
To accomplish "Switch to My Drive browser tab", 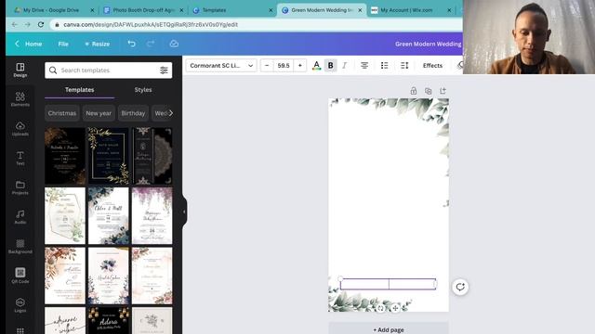I will pos(51,10).
